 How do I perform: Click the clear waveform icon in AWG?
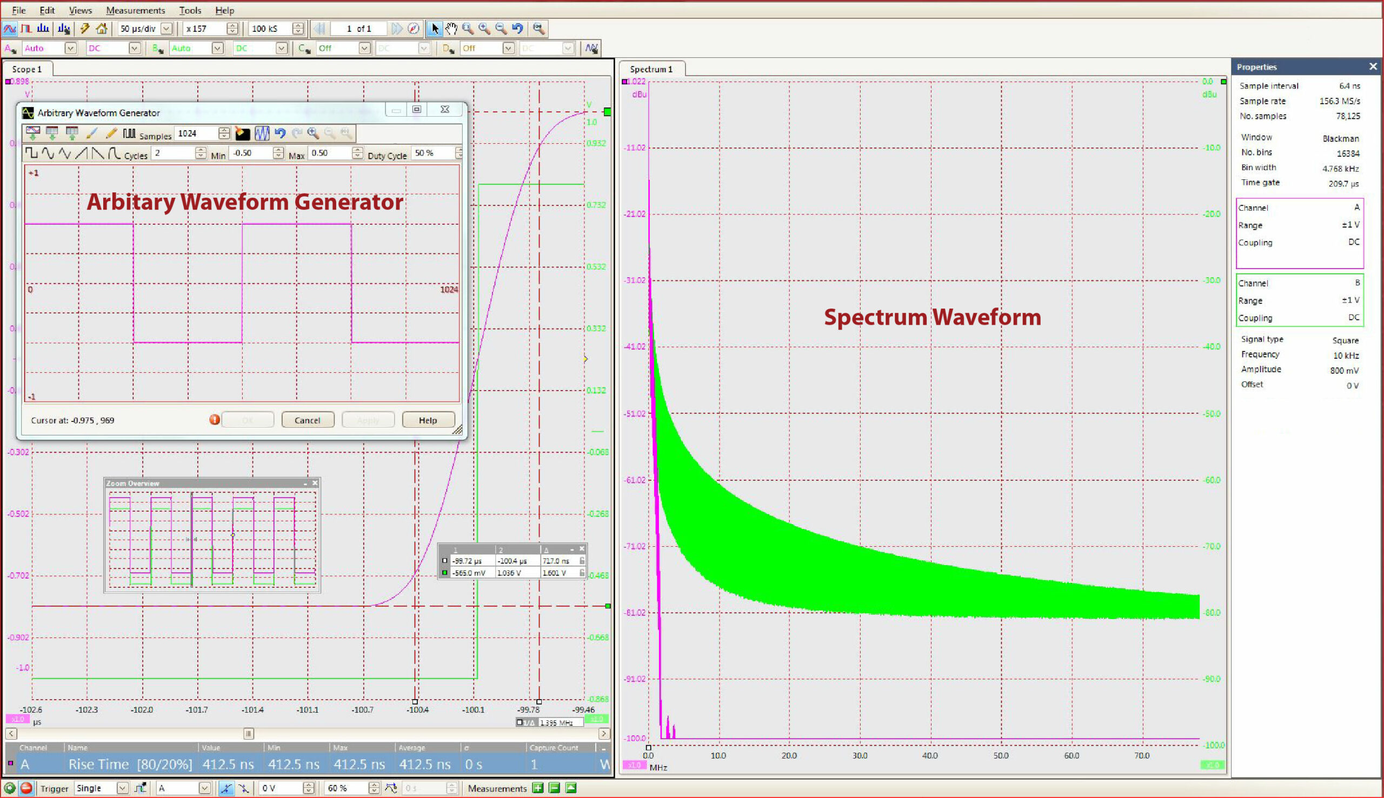point(242,133)
